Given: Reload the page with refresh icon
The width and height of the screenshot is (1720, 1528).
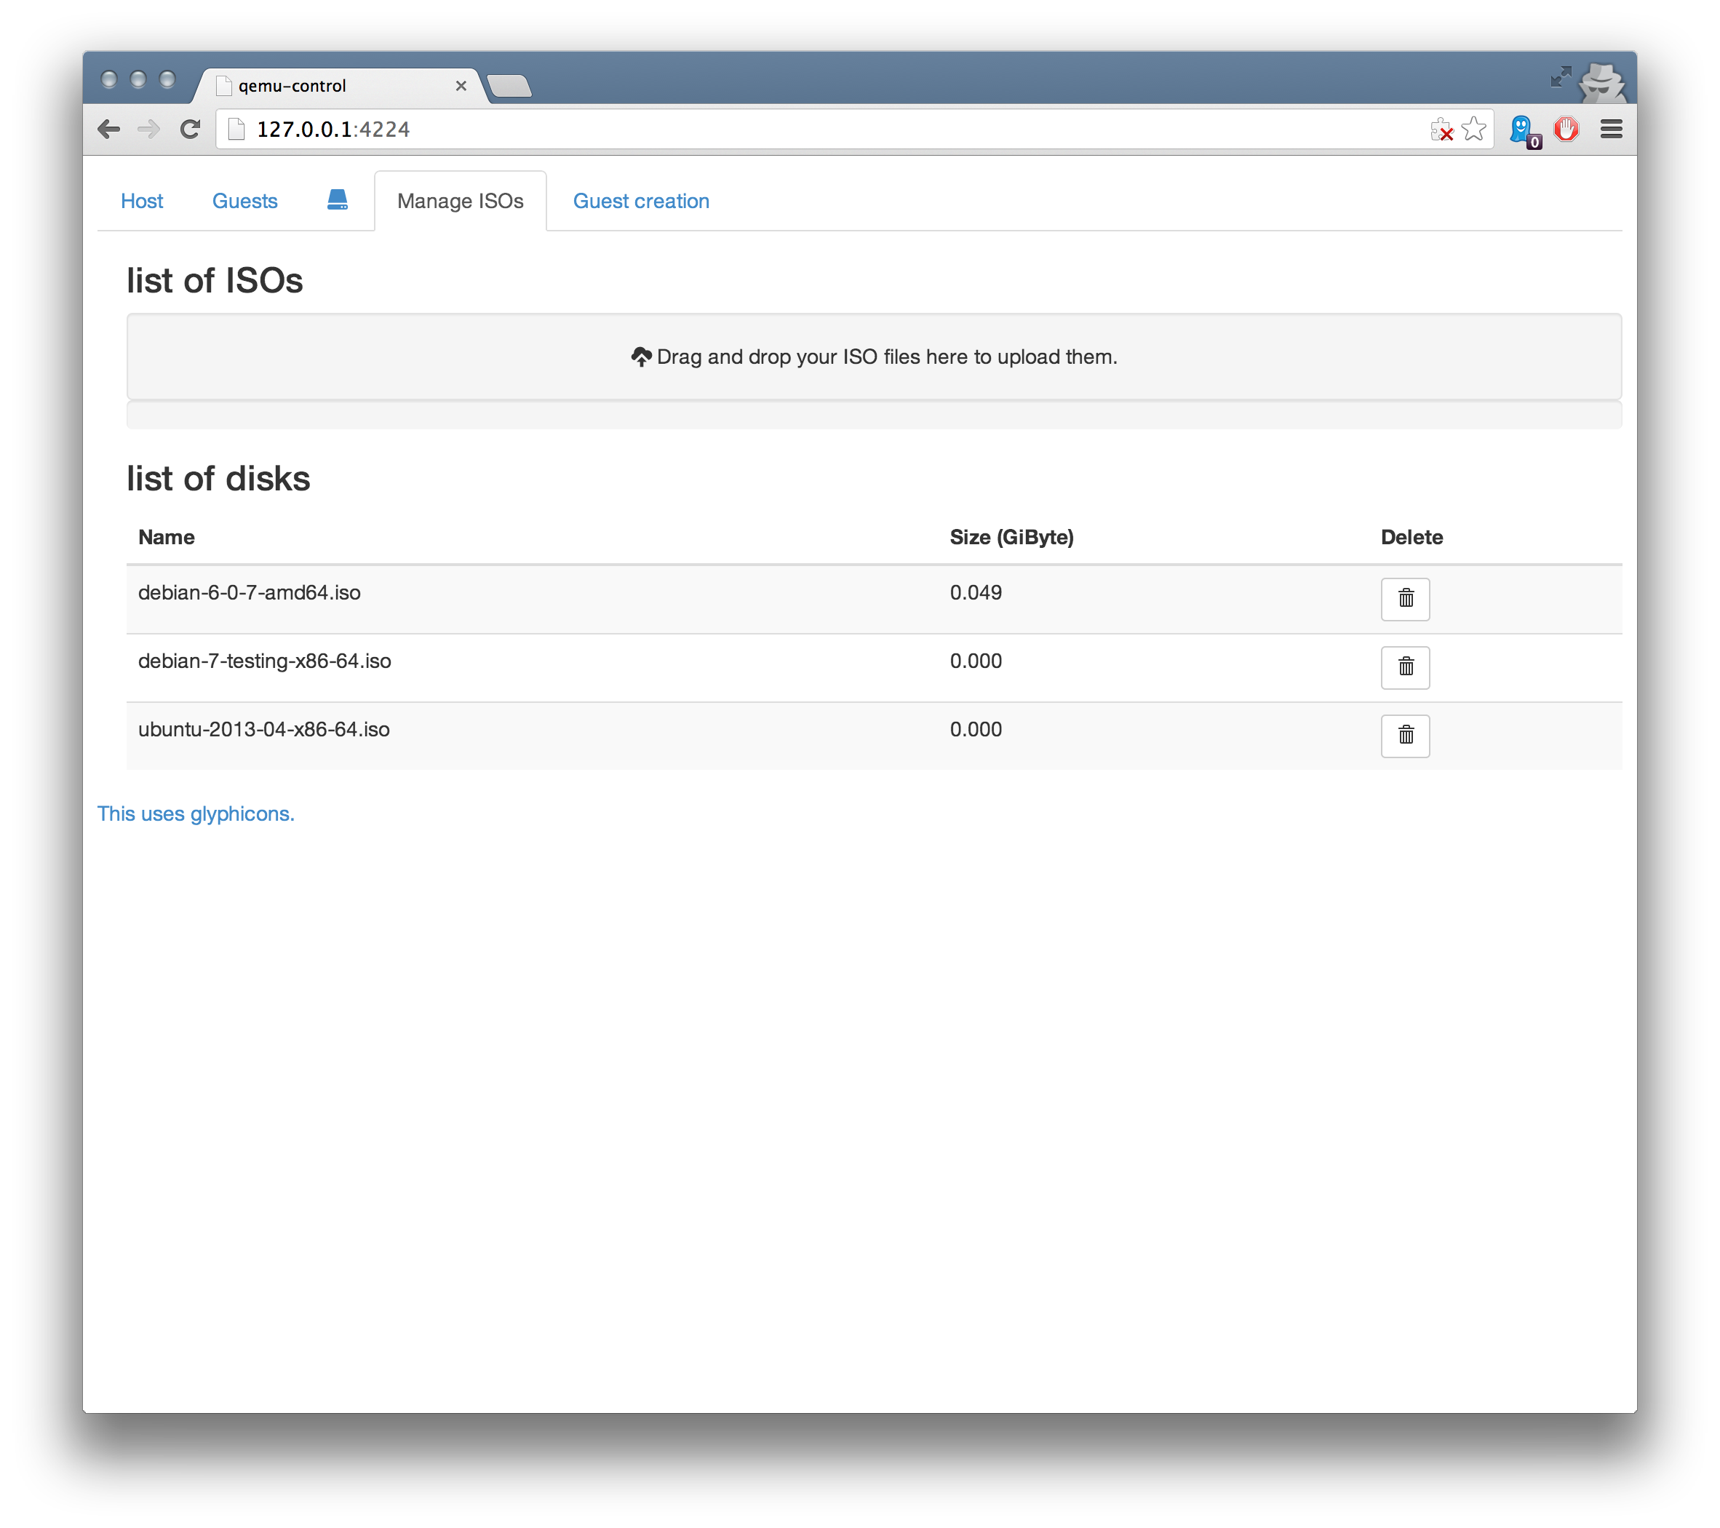Looking at the screenshot, I should pos(190,129).
